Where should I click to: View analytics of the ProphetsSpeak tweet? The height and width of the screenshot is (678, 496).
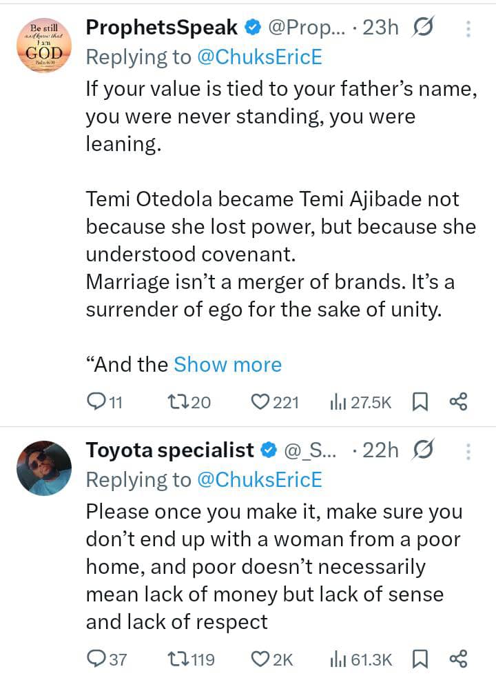339,401
